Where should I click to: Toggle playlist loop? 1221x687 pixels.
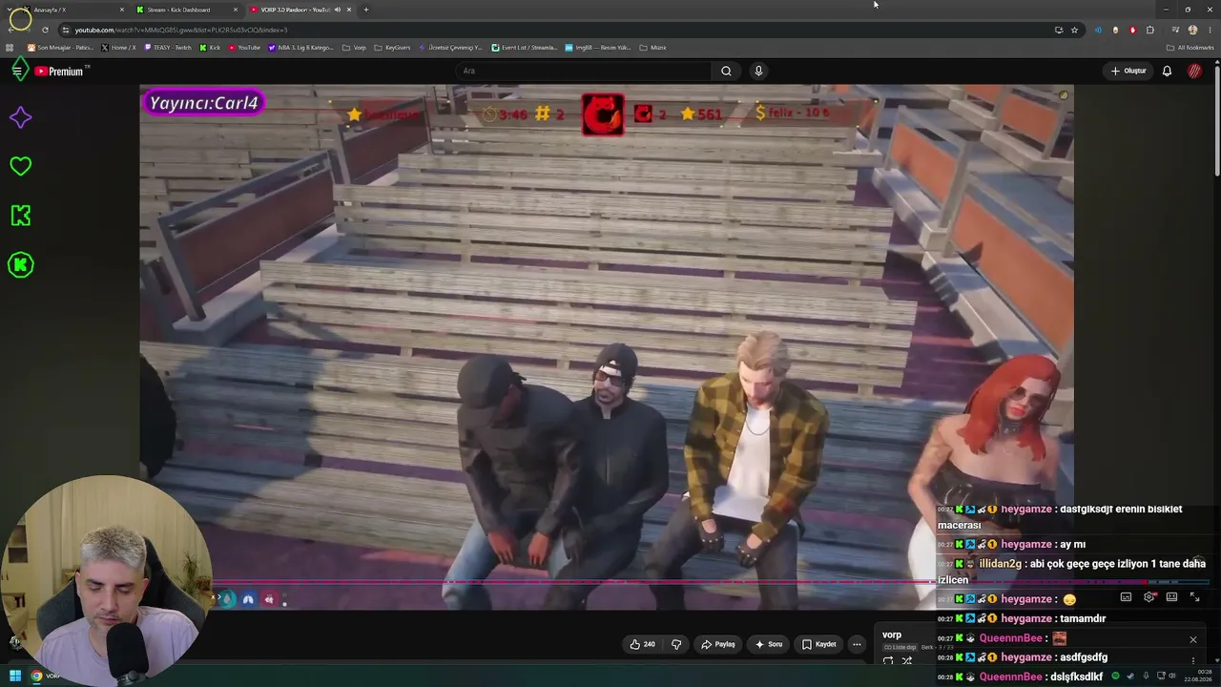[x=888, y=660]
